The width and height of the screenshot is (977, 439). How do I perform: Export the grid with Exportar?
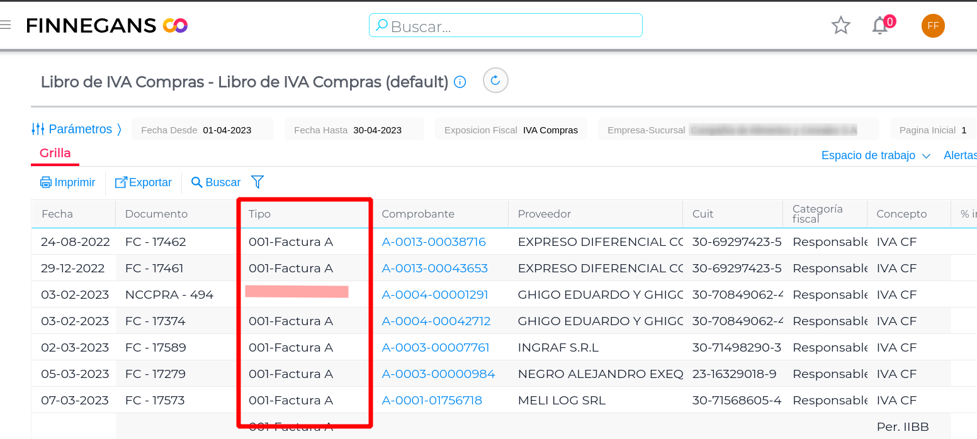point(143,182)
